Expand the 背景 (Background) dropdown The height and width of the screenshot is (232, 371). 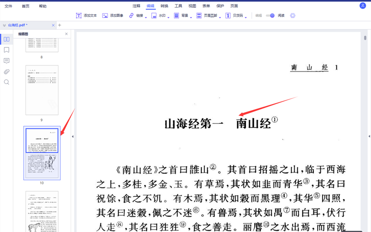click(x=191, y=17)
